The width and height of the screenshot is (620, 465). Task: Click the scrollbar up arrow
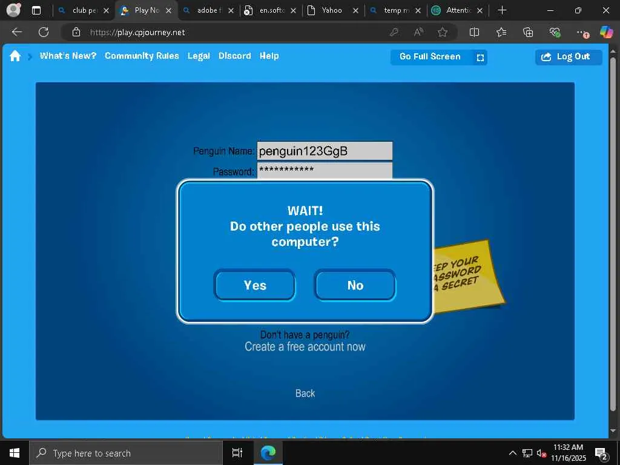(613, 51)
